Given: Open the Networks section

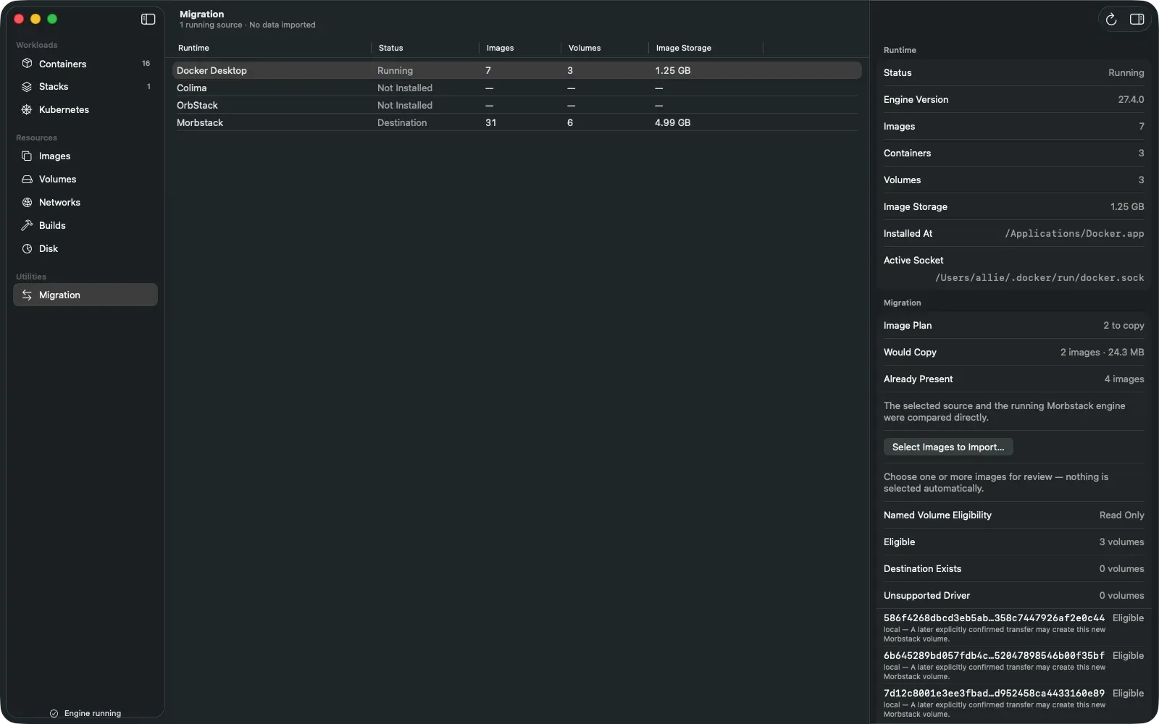Looking at the screenshot, I should tap(85, 203).
